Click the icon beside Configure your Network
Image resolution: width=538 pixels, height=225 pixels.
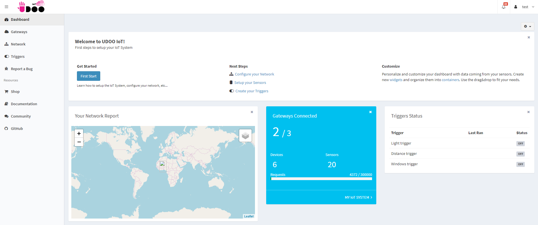[x=231, y=74]
